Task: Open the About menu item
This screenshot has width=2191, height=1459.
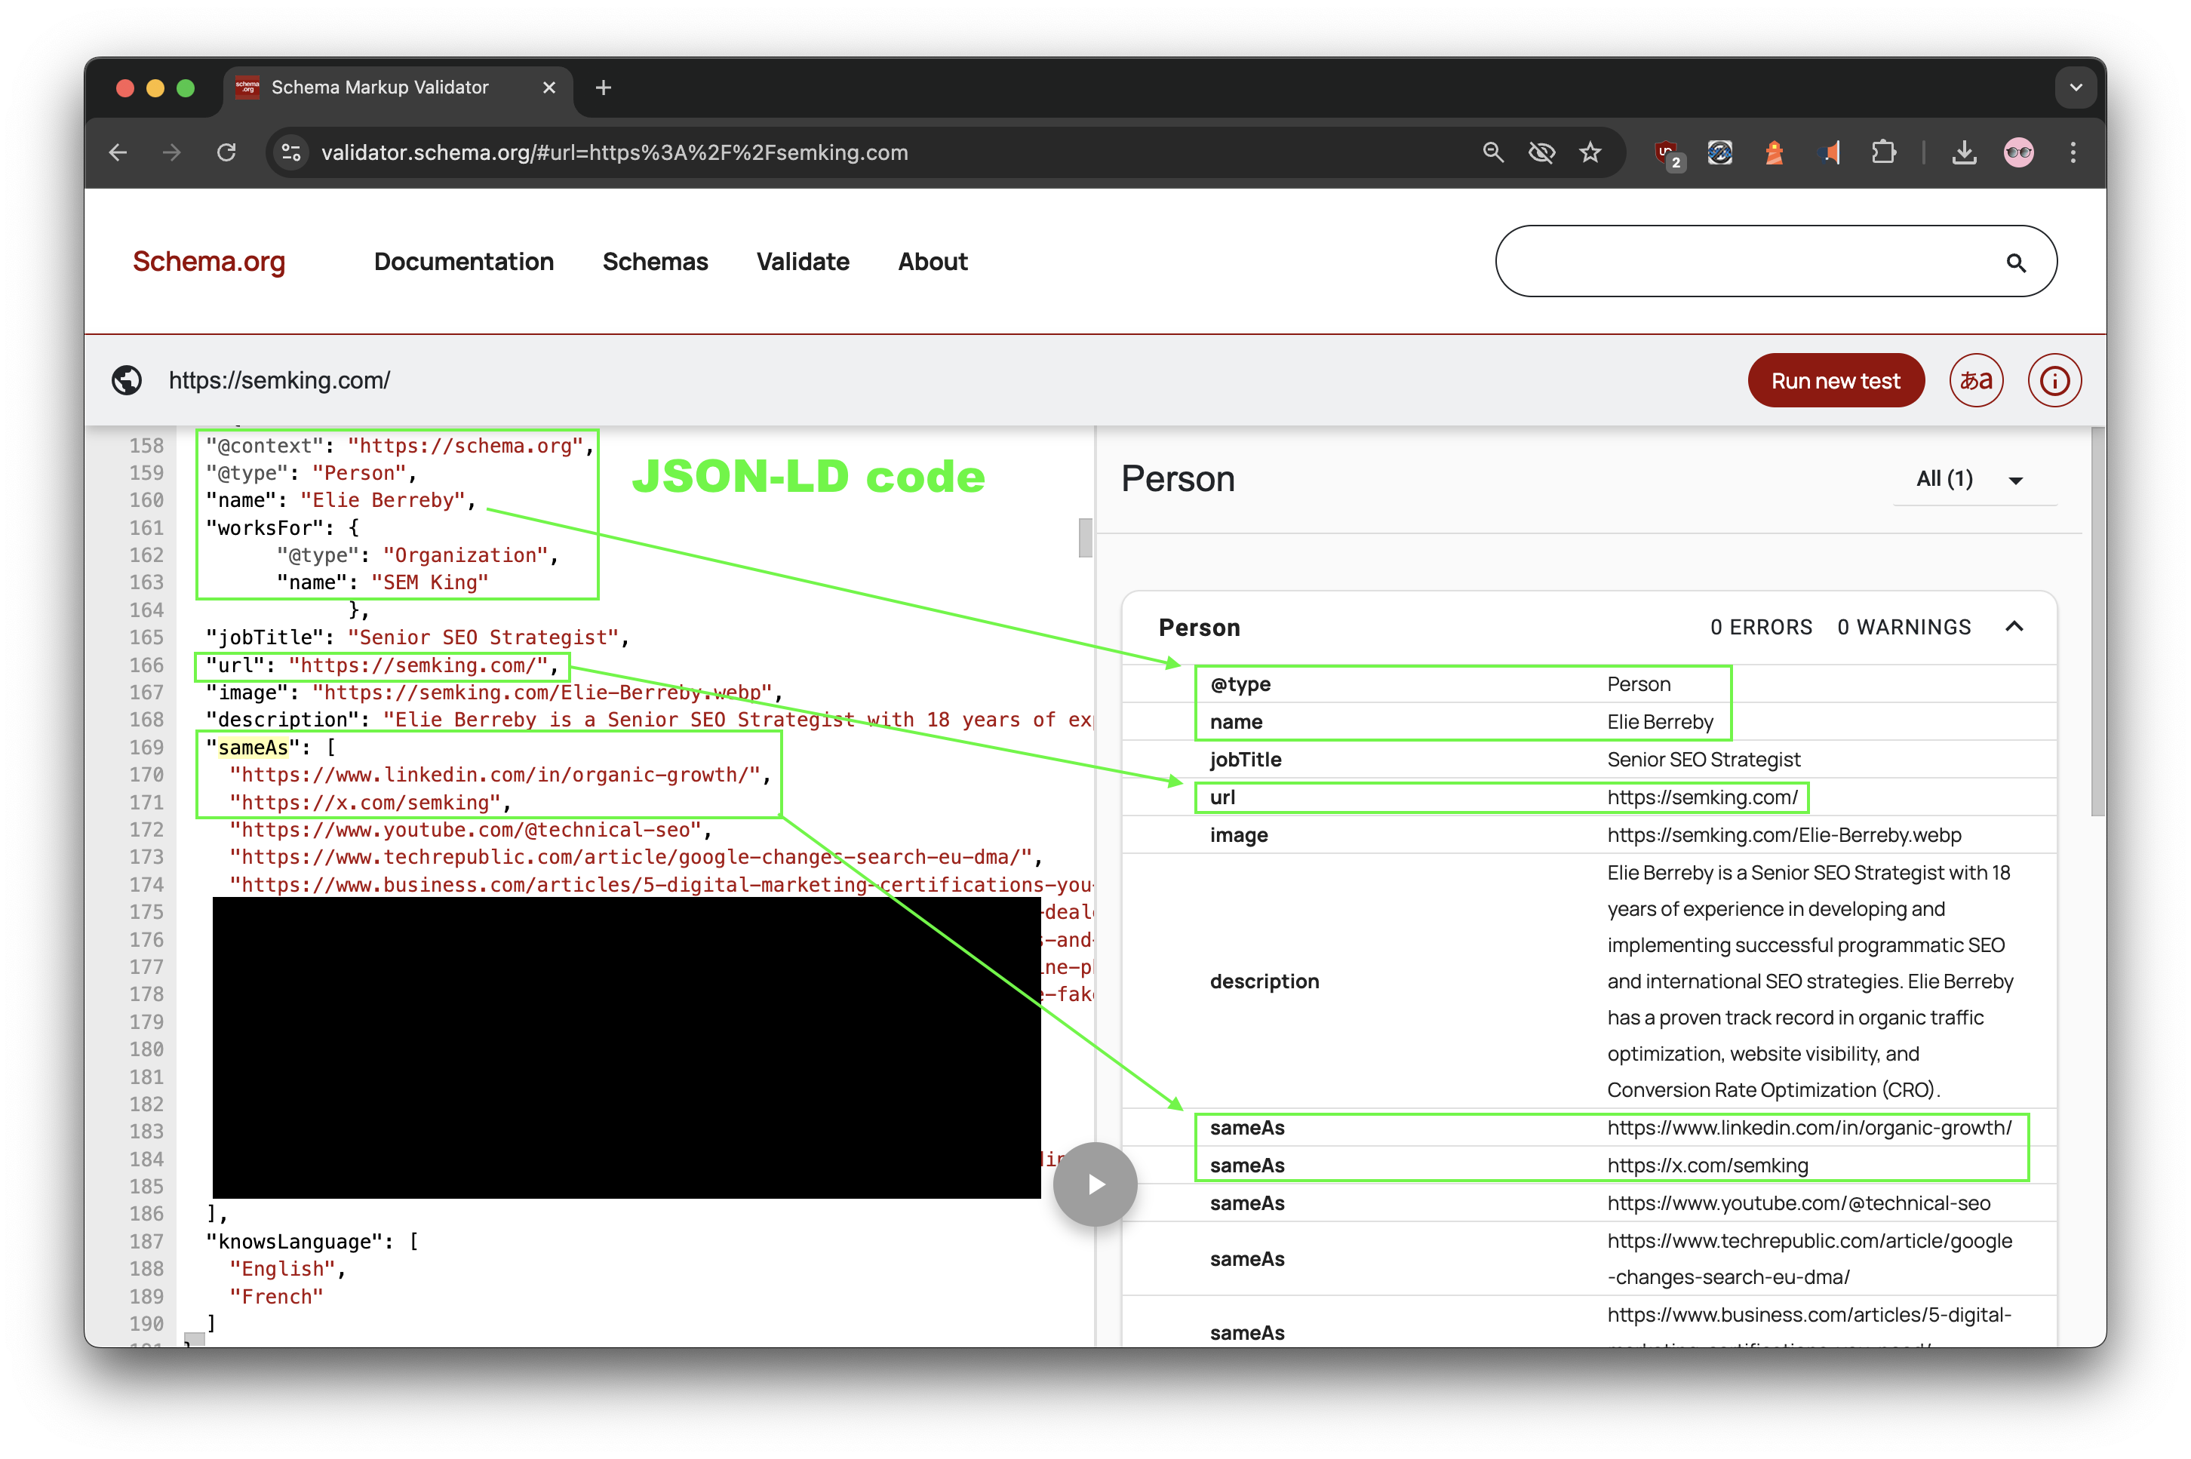Action: coord(933,263)
